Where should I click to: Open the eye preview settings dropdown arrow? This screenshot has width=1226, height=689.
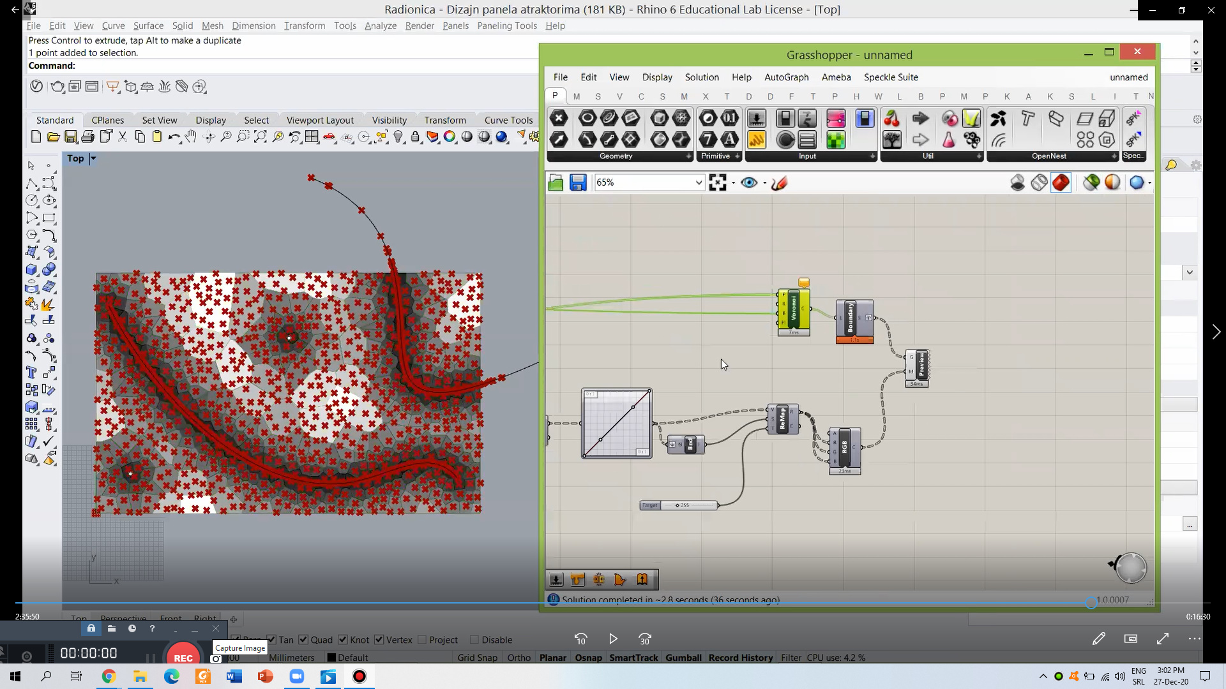point(764,183)
